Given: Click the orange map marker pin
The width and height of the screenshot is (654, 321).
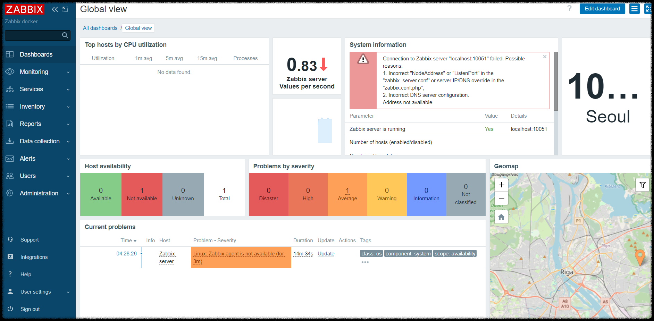Looking at the screenshot, I should [x=640, y=257].
